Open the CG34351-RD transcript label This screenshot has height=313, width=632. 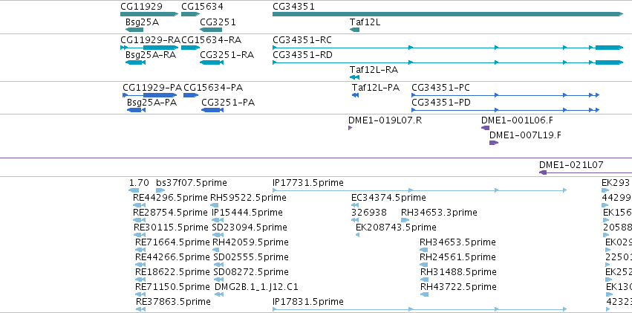302,55
